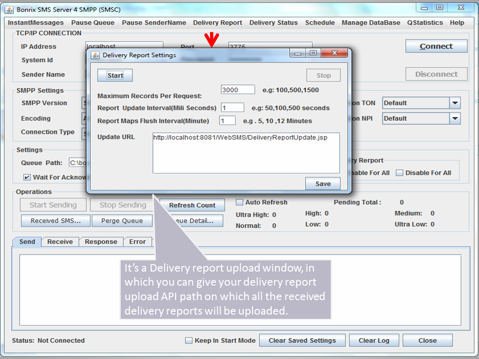Screen dimensions: 479x359
Task: Click the Start Sending button
Action: [x=53, y=205]
